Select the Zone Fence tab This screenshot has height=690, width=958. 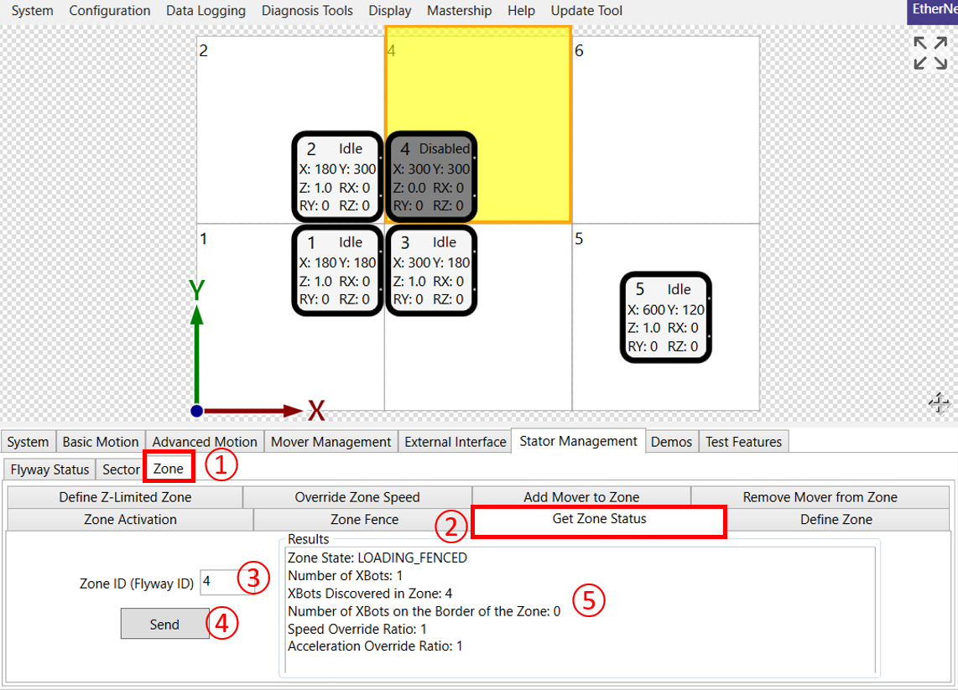[x=364, y=519]
